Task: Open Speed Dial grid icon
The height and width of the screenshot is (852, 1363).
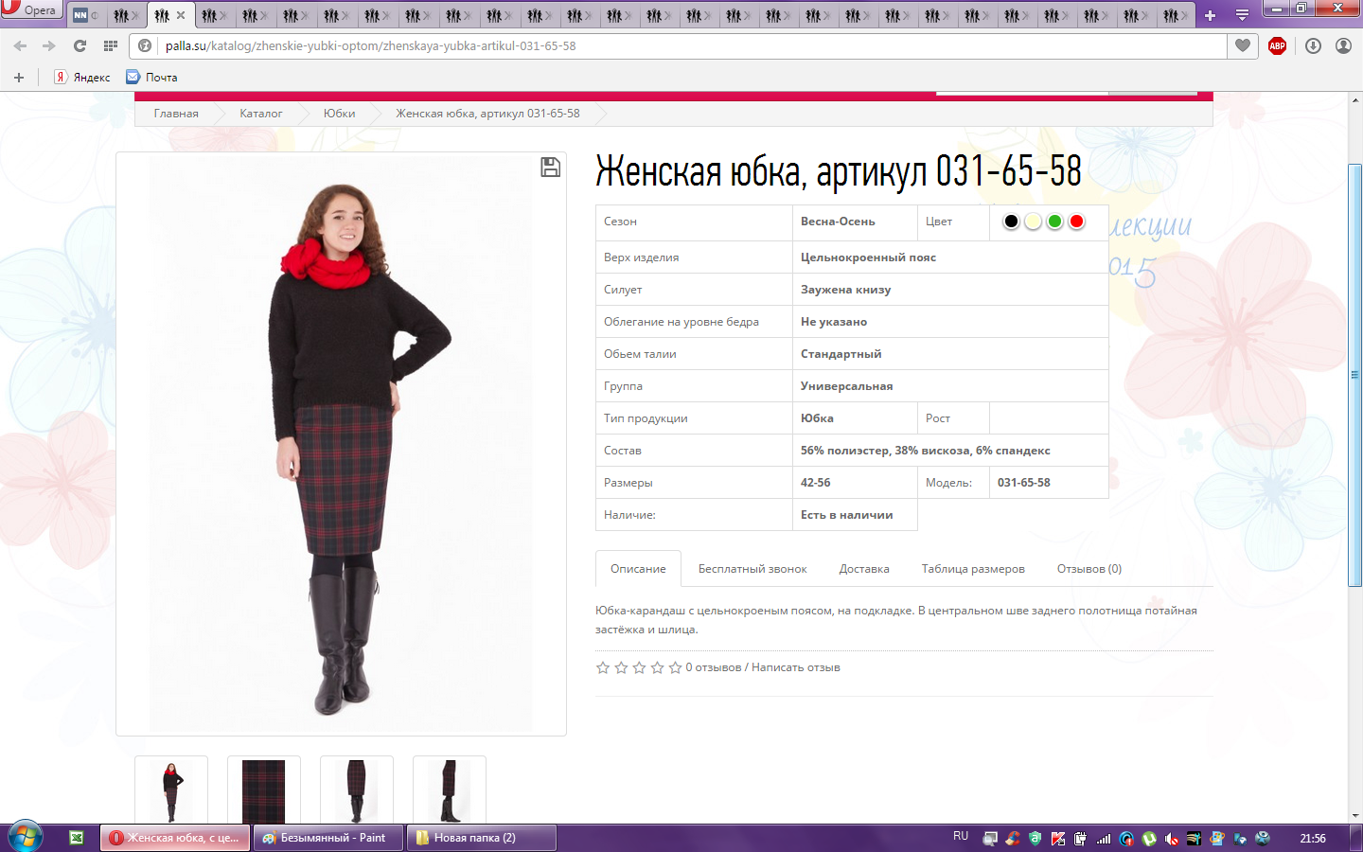Action: [x=111, y=45]
